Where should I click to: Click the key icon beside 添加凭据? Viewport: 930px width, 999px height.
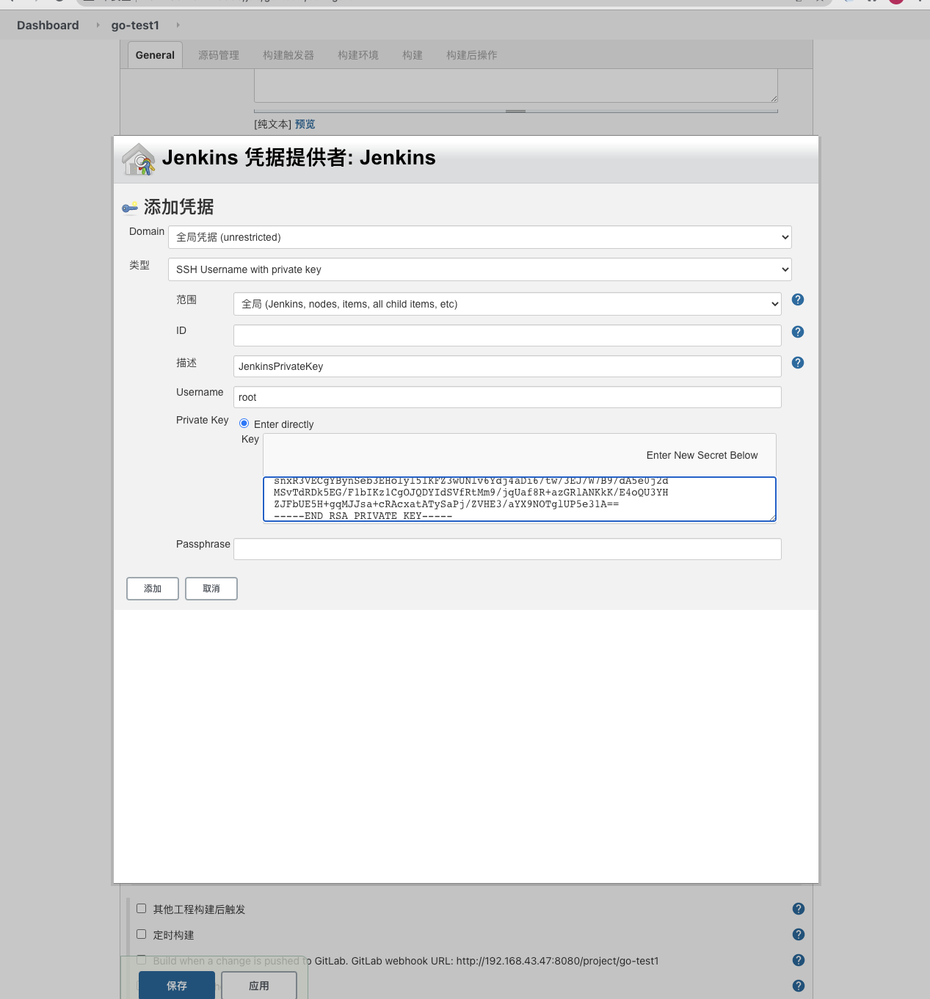tap(130, 208)
